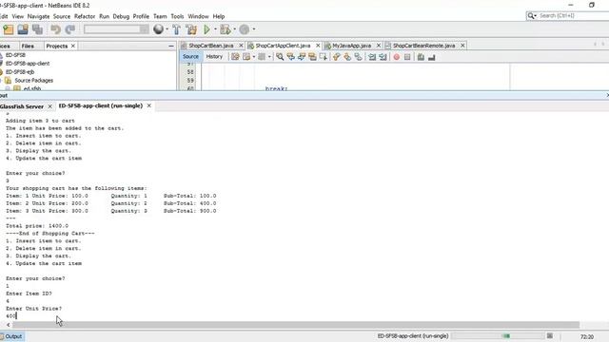Toggle the Rectangular Selection icon
Viewport: 609px width, 342px height.
click(x=324, y=57)
